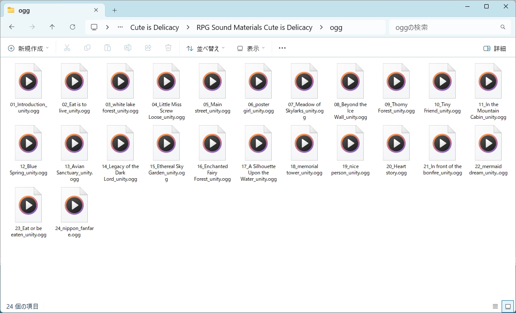Expand chevron before ogg breadcrumb

pyautogui.click(x=321, y=27)
